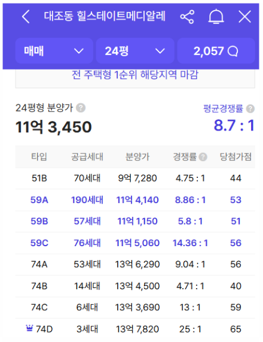
Task: Tap the 190세대 supply cell
Action: (87, 200)
